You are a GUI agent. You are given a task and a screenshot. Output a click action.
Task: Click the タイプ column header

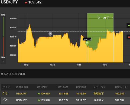(6, 87)
